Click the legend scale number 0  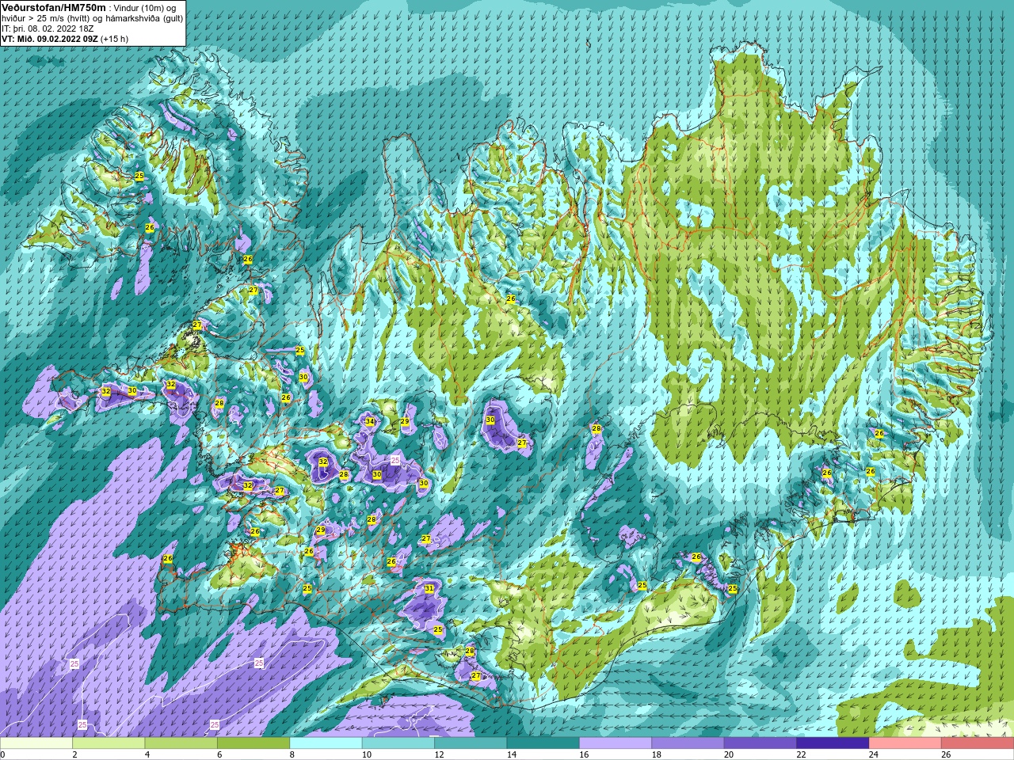[x=3, y=754]
